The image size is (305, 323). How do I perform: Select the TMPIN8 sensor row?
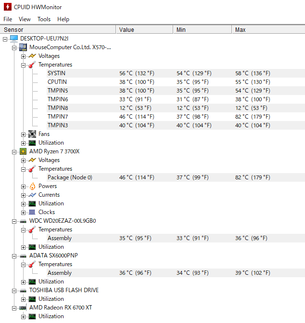tap(176, 108)
